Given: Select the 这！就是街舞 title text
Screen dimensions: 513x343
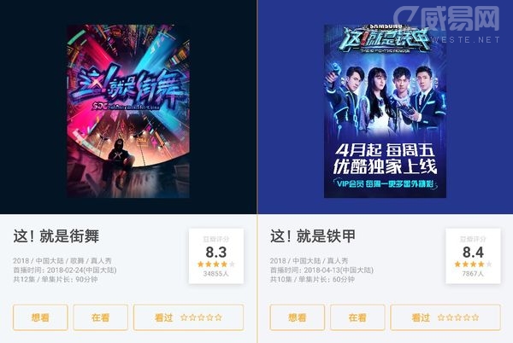Looking at the screenshot, I should [x=56, y=236].
